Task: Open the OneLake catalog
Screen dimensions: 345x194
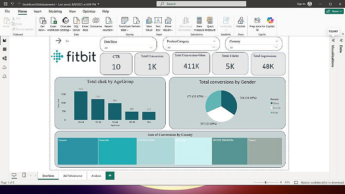Action: point(66,24)
